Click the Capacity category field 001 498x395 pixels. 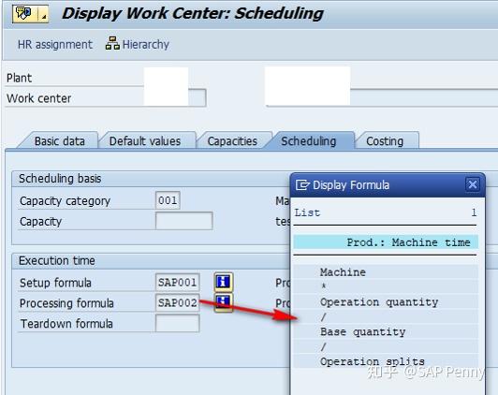click(168, 200)
